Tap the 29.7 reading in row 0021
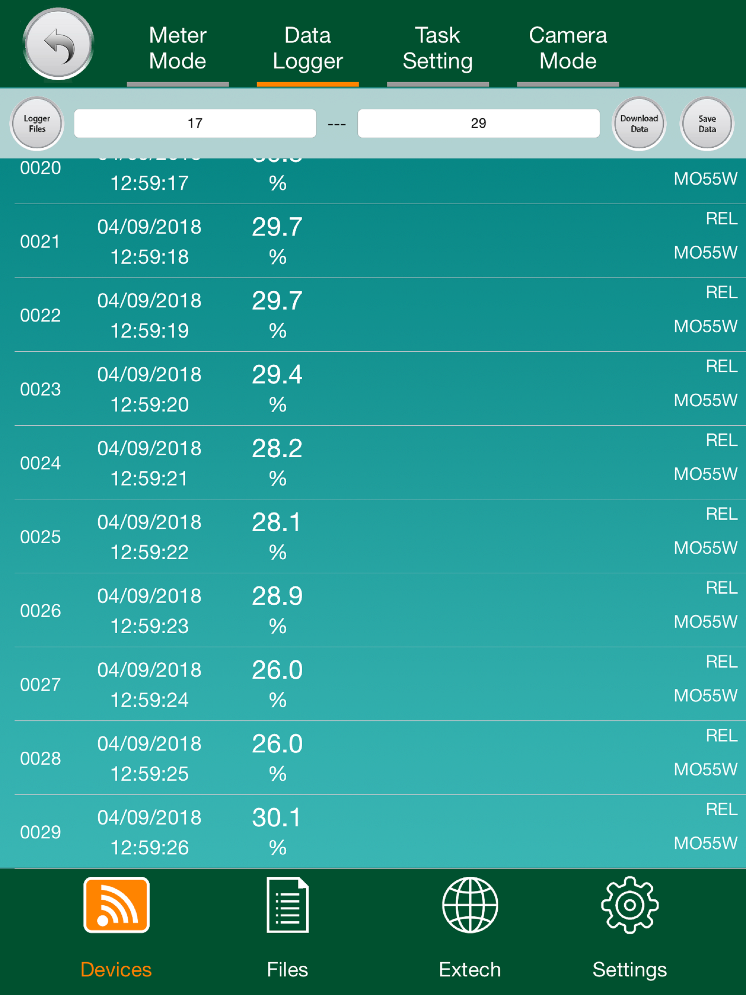 point(277,227)
